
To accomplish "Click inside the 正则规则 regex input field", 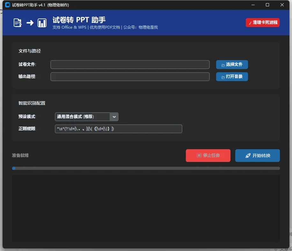I will pos(118,129).
